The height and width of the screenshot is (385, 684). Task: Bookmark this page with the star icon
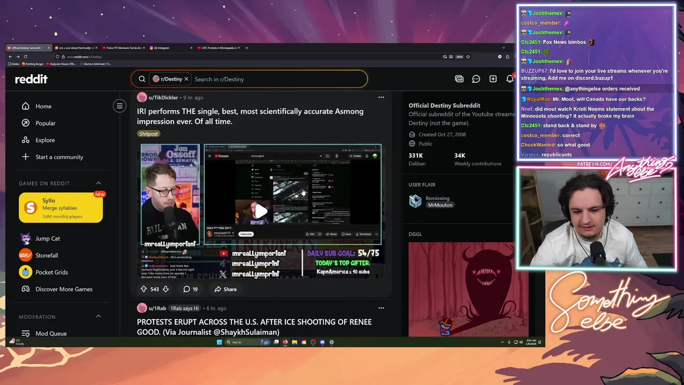tap(468, 57)
